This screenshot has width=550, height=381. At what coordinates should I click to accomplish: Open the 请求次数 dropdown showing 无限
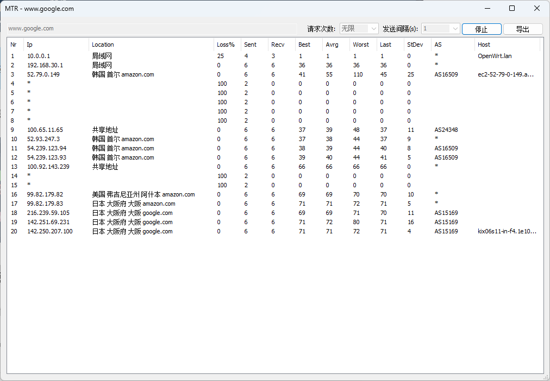pyautogui.click(x=359, y=29)
